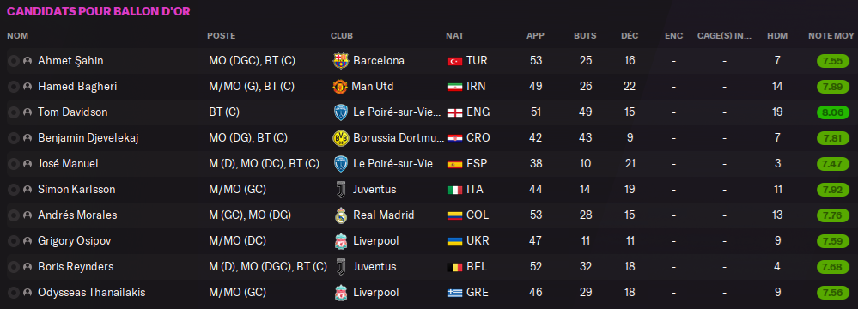Click the NOM column header
858x309 pixels.
click(17, 35)
